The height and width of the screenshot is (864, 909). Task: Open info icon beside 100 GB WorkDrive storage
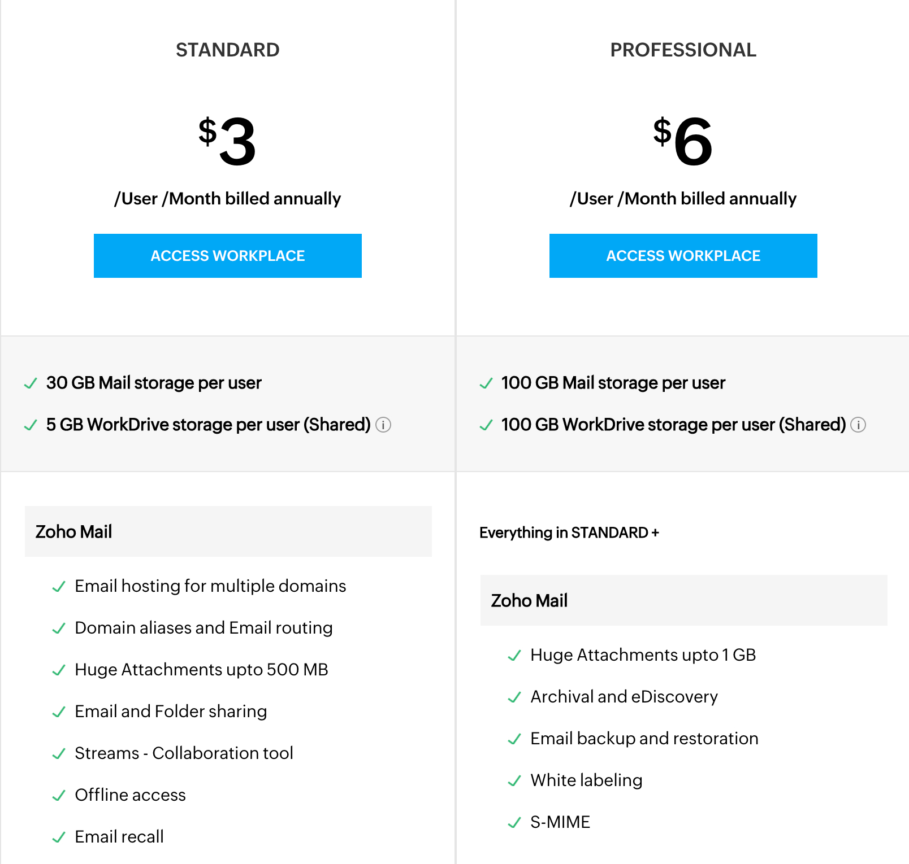point(858,425)
